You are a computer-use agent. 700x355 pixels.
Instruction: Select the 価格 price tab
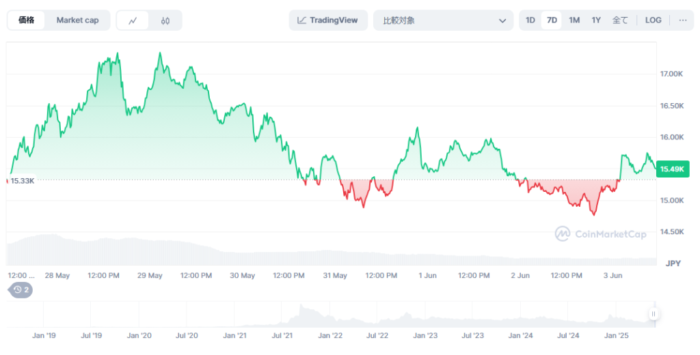pyautogui.click(x=27, y=20)
